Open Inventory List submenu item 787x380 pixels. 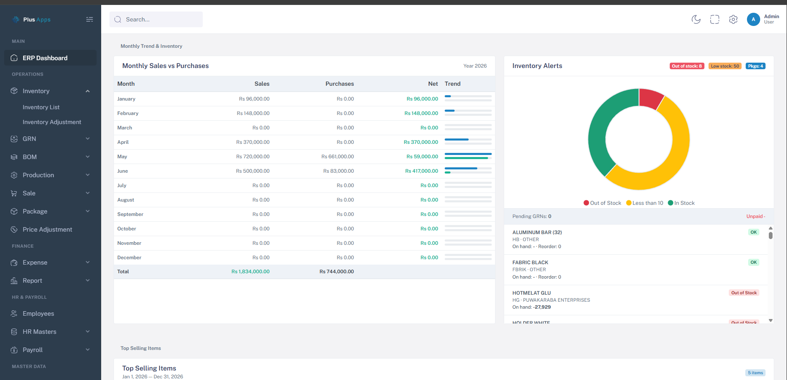coord(41,107)
